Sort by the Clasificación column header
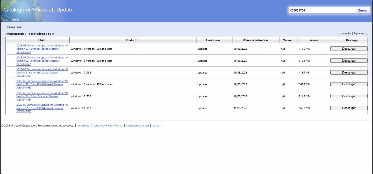373x174 pixels. 214,40
